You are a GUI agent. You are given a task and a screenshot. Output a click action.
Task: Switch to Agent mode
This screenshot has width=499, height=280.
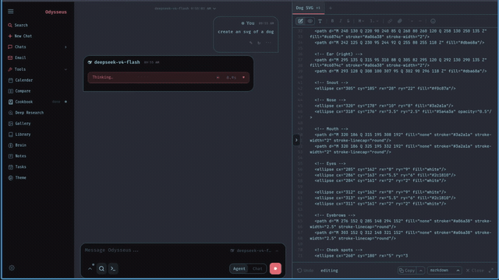(239, 268)
